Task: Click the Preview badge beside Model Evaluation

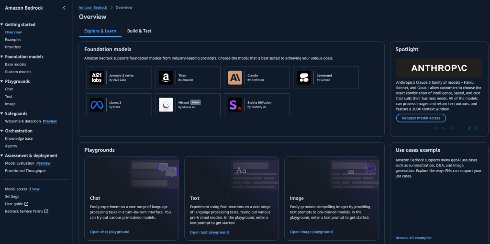Action: [x=44, y=163]
